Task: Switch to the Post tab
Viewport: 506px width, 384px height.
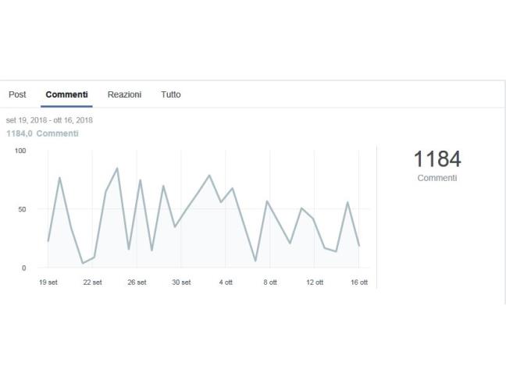Action: tap(17, 94)
